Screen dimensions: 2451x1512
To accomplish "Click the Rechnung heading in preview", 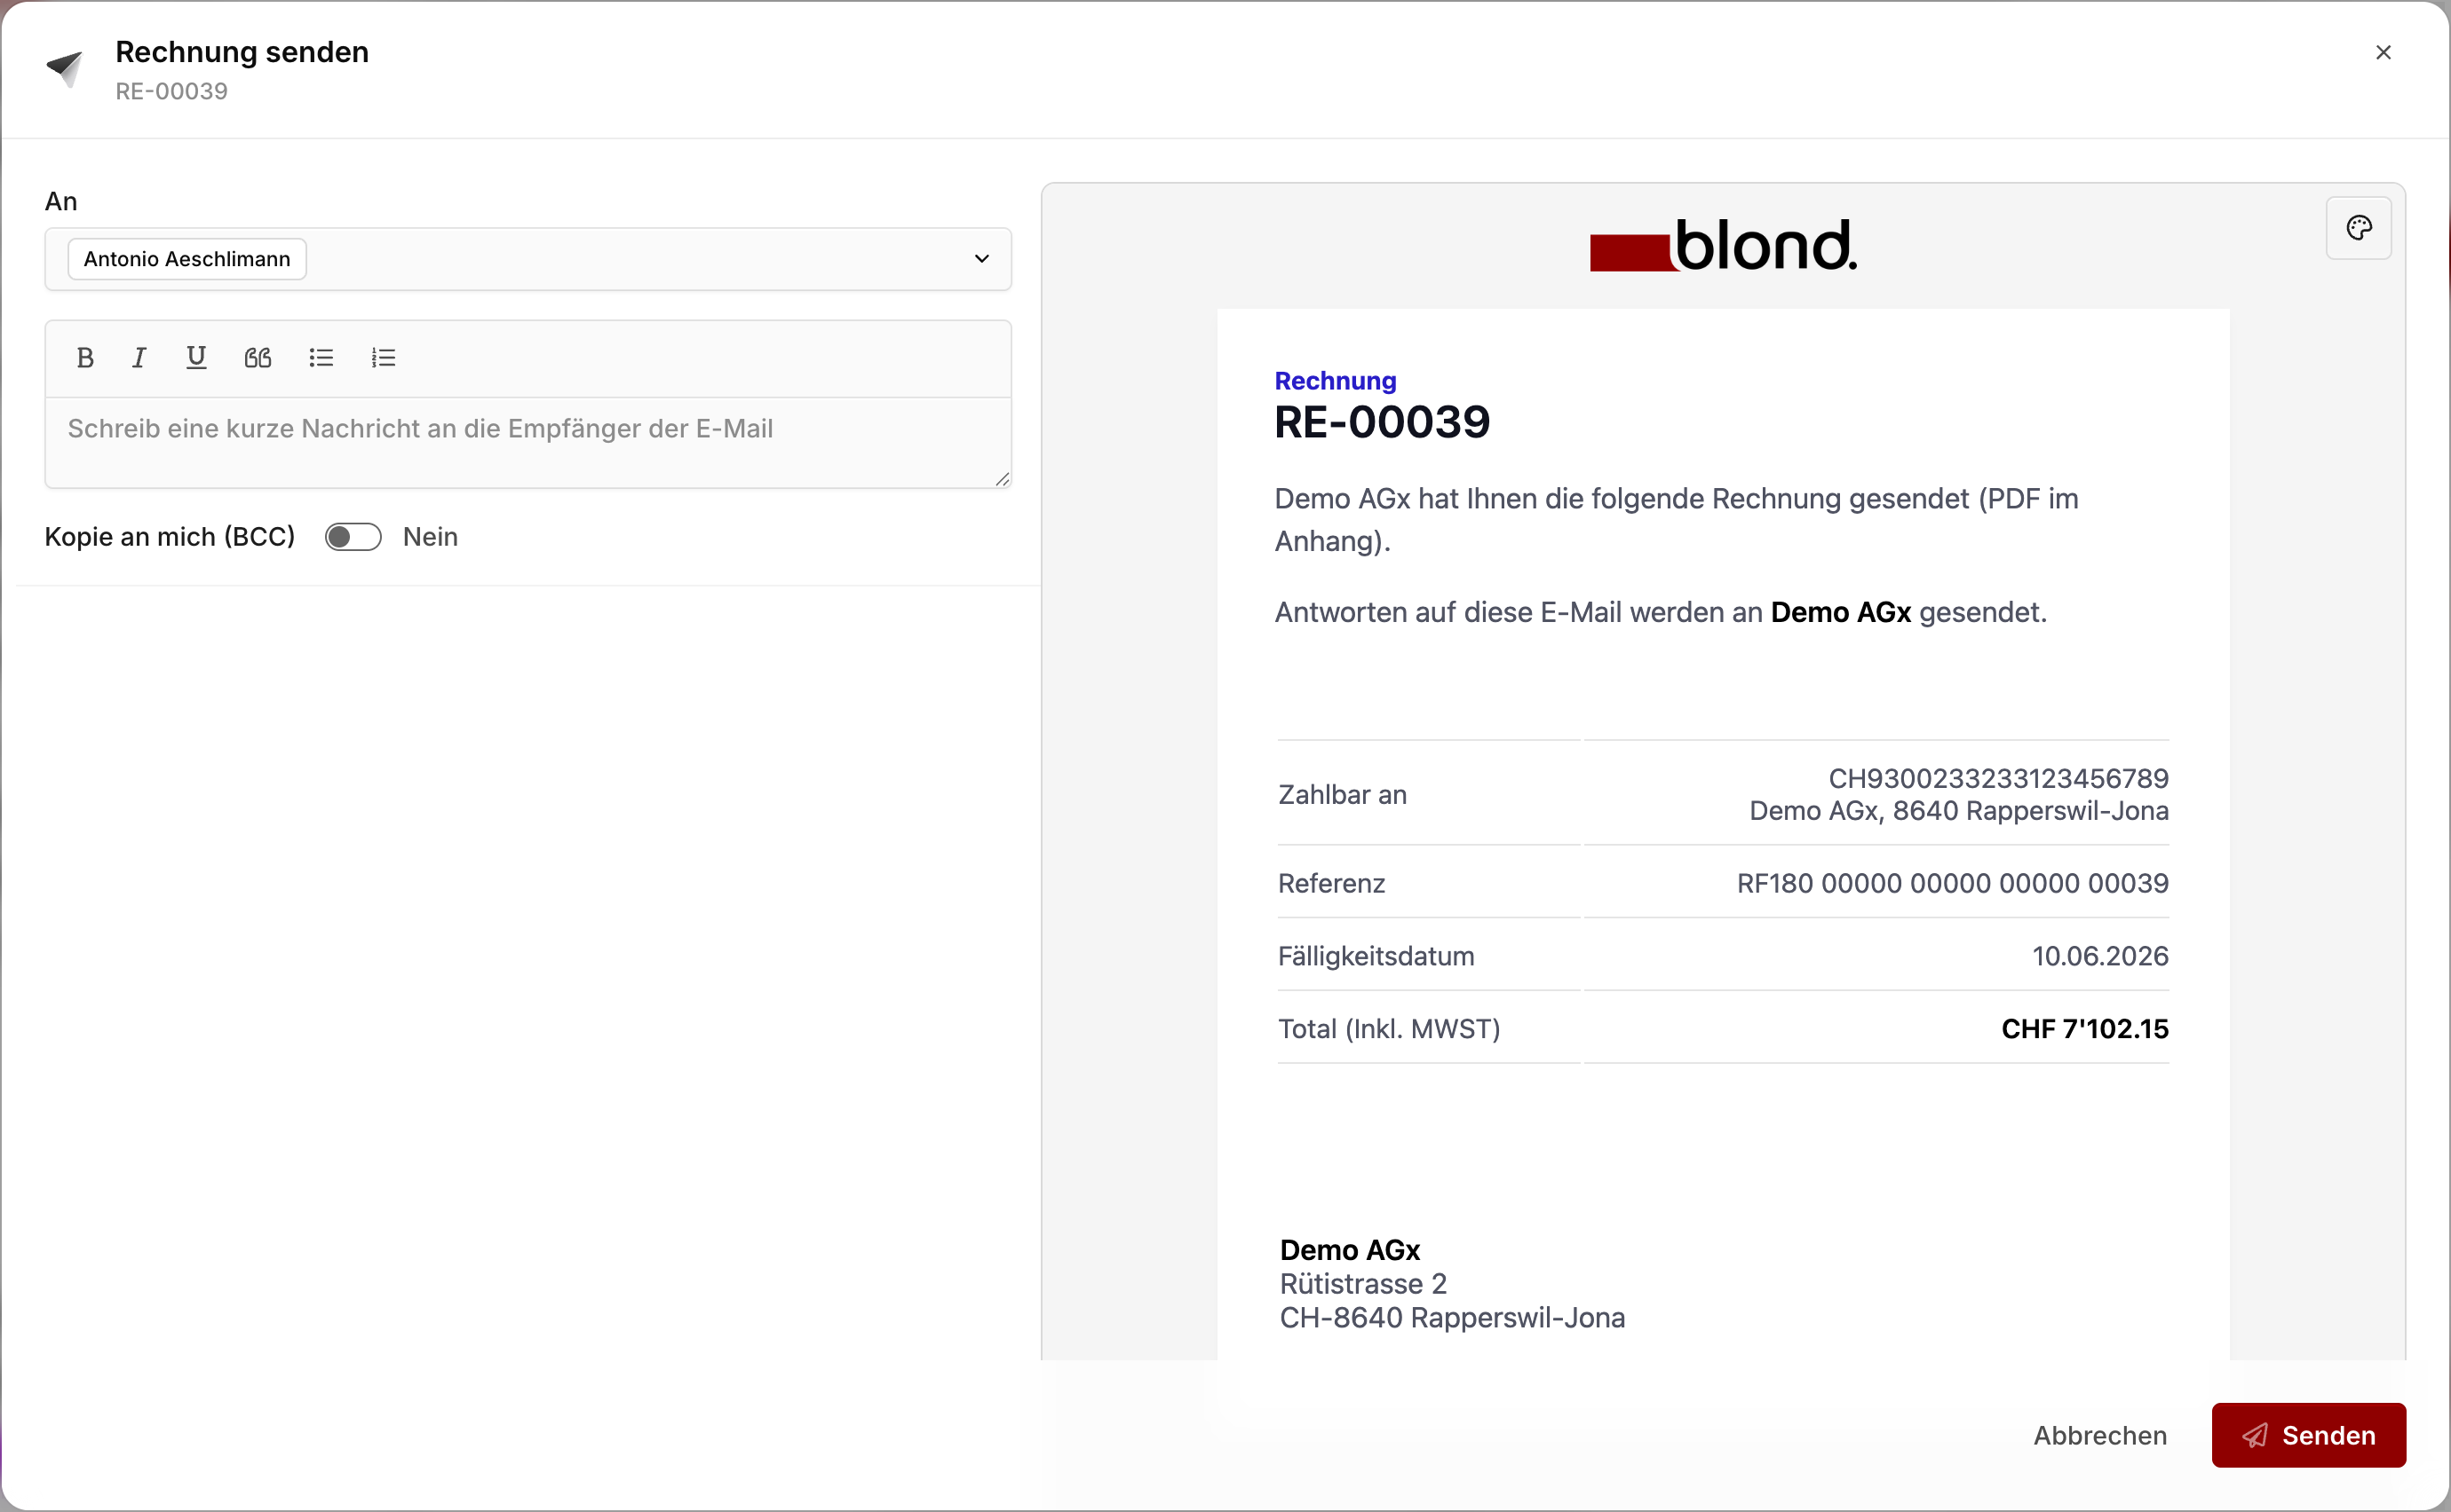I will tap(1335, 381).
